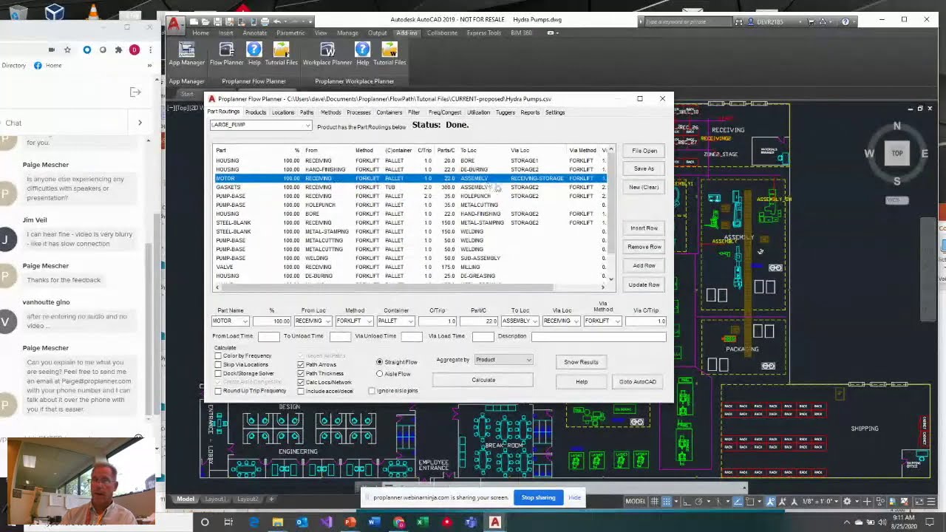Click the Insert Row button
Screen dimensions: 946x532
(644, 228)
